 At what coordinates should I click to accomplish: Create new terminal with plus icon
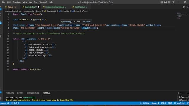[x=178, y=93]
